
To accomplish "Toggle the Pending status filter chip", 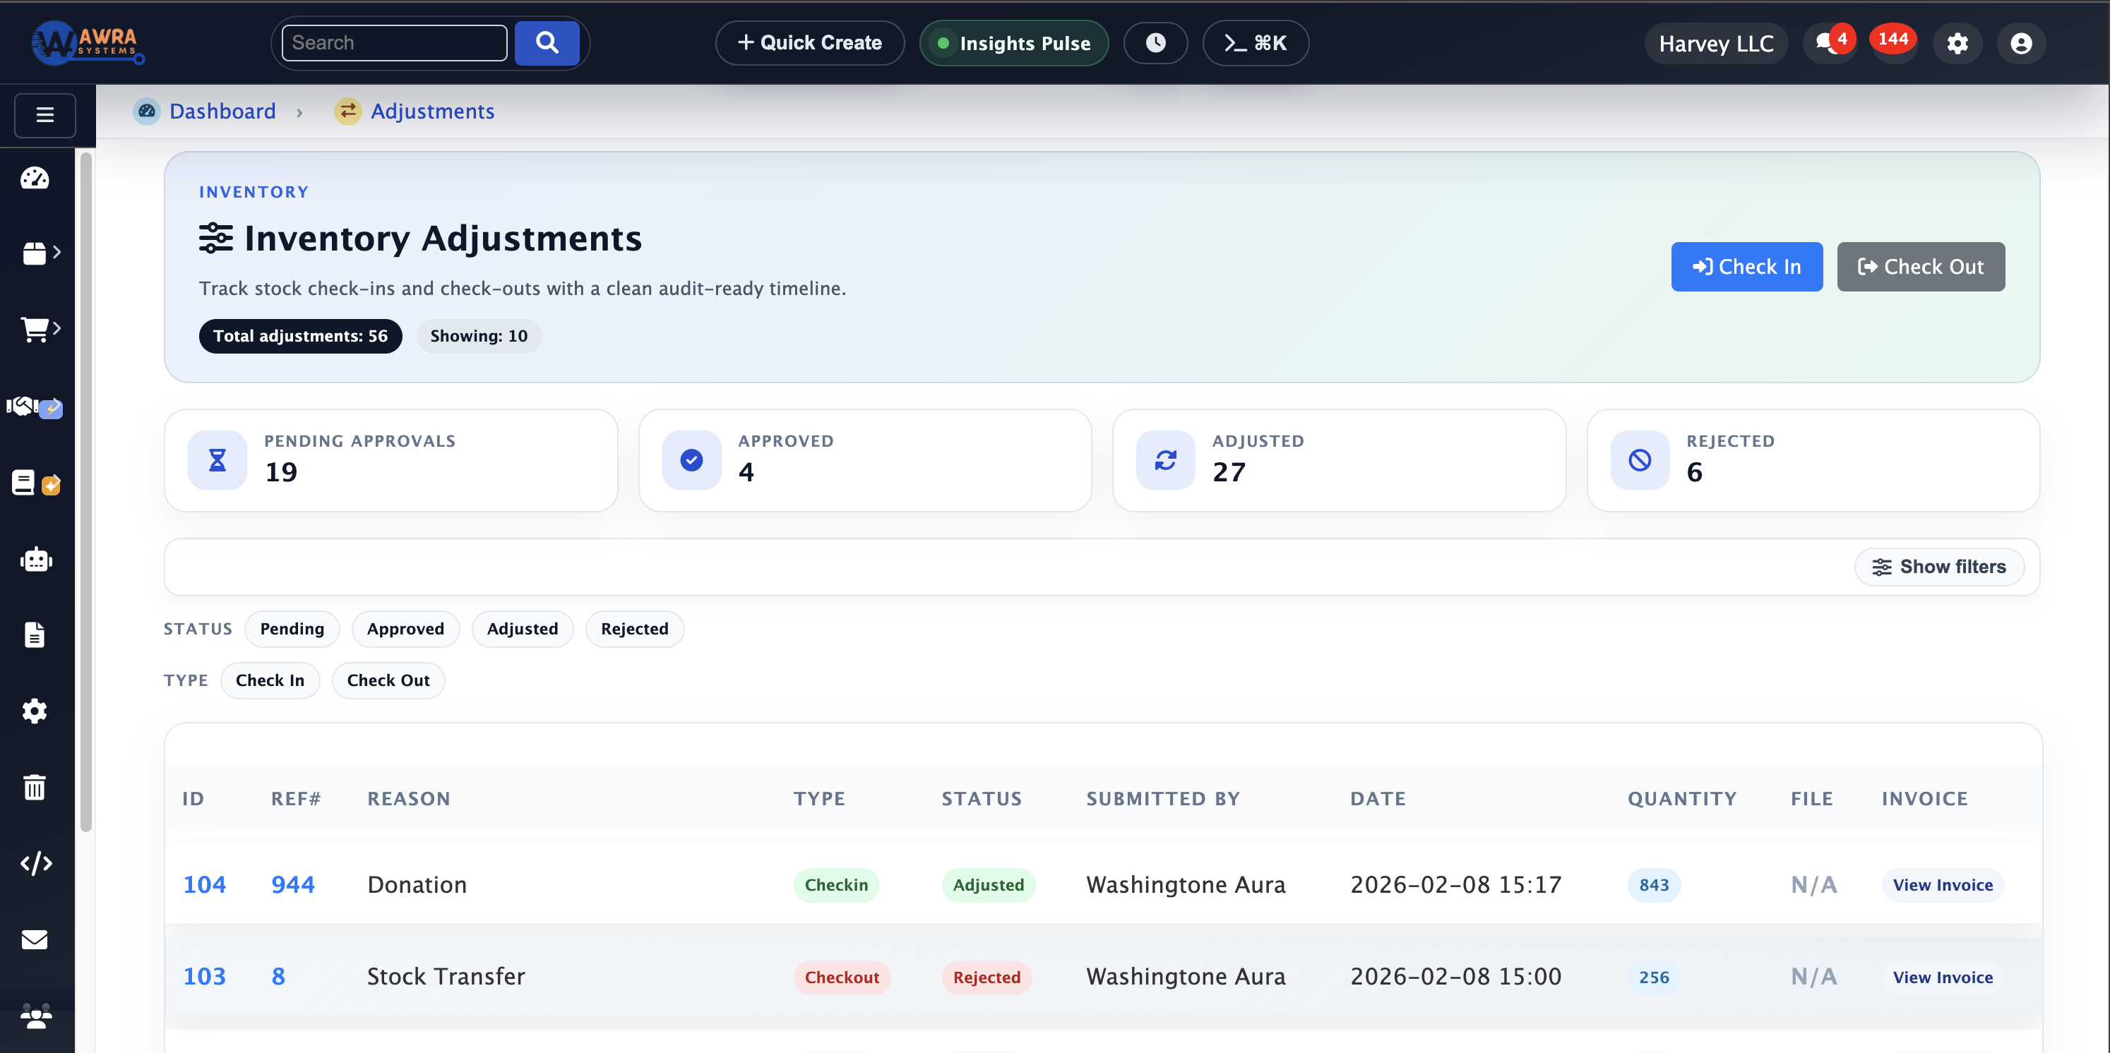I will (292, 629).
